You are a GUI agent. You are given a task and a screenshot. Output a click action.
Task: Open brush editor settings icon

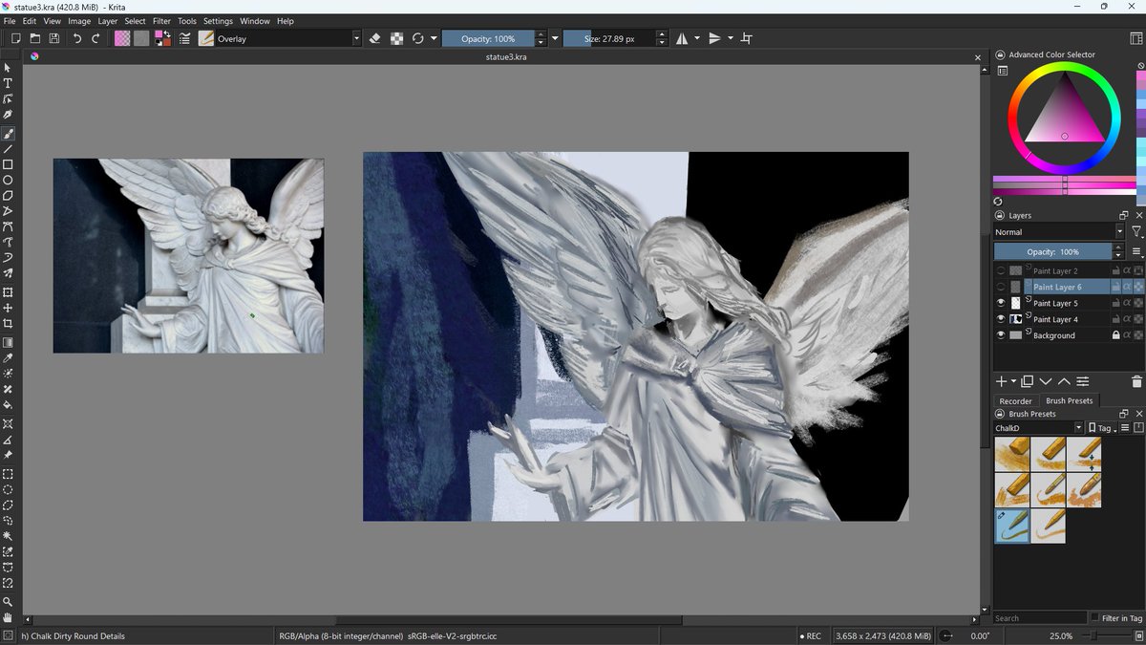click(x=184, y=38)
